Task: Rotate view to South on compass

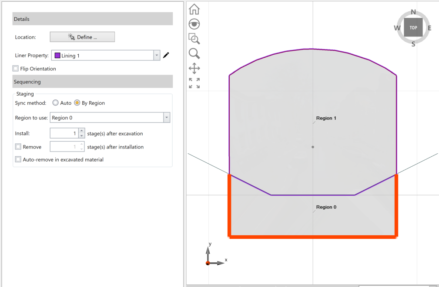Action: (413, 44)
